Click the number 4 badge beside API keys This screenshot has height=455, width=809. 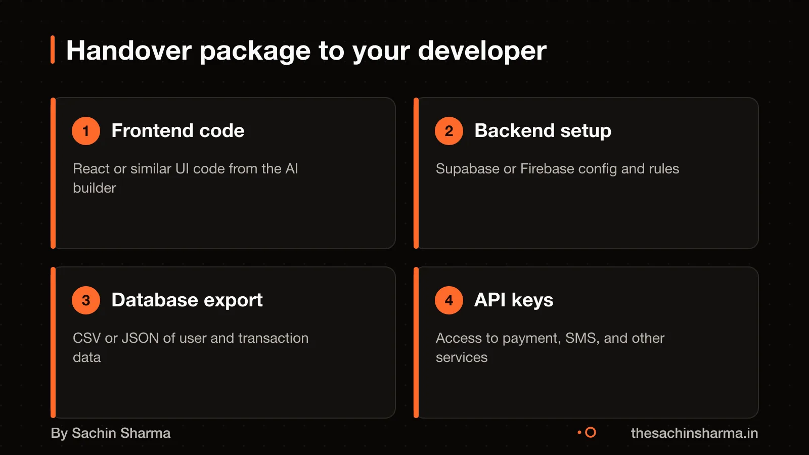(449, 300)
